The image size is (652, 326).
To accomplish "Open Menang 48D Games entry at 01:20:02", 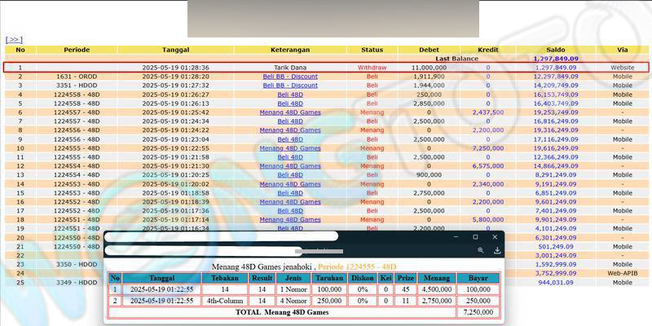I will (x=290, y=184).
